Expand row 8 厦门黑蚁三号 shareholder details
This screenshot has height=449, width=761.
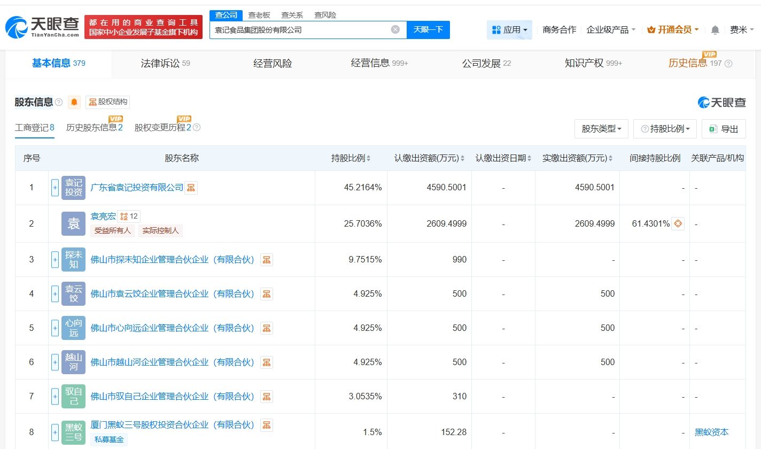click(x=55, y=432)
